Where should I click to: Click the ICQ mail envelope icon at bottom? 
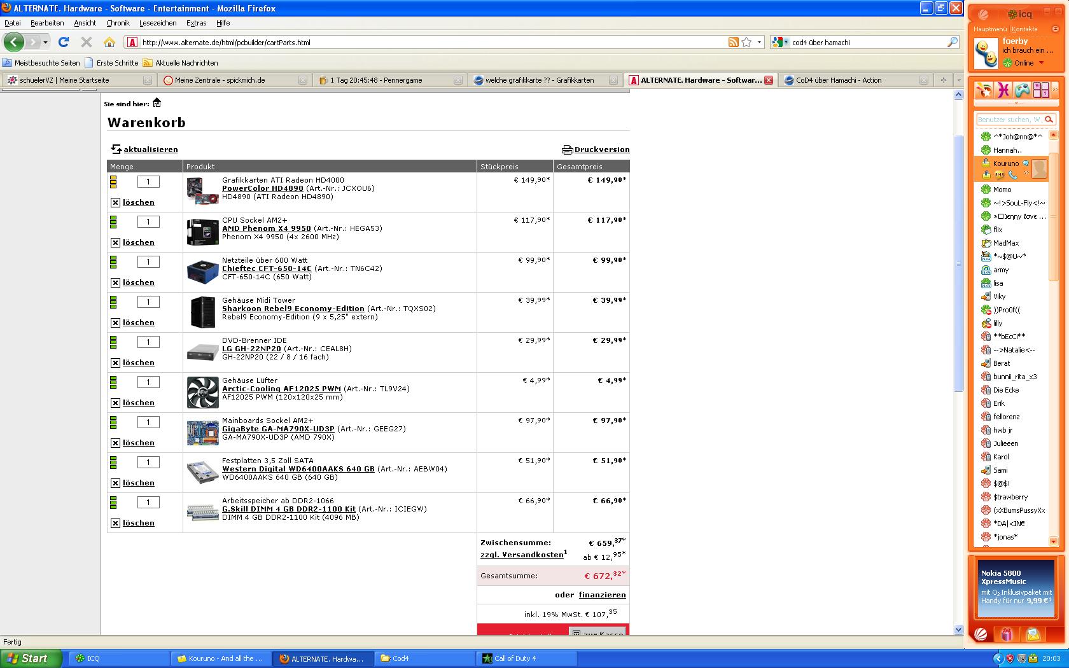(x=1033, y=634)
